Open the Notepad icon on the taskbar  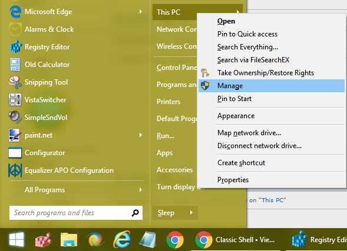(148, 240)
